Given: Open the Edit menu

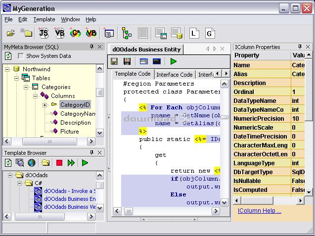Looking at the screenshot, I should [23, 19].
